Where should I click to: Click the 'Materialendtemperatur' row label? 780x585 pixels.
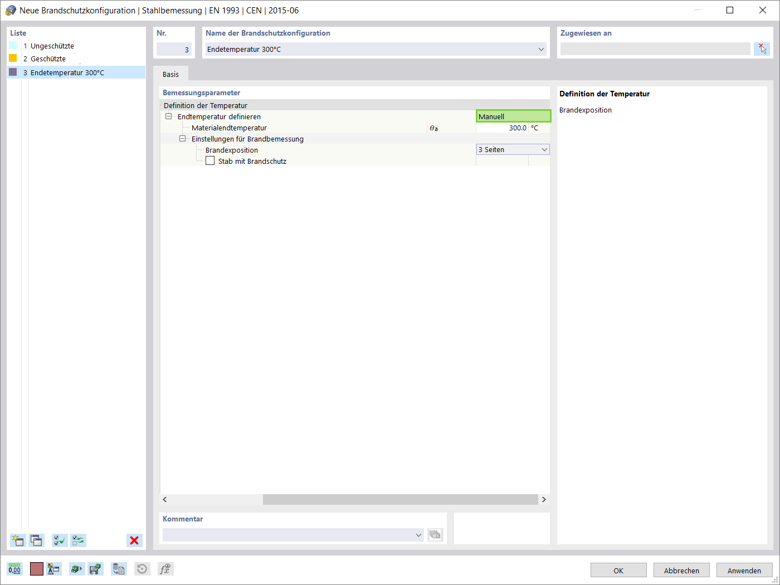tap(229, 128)
